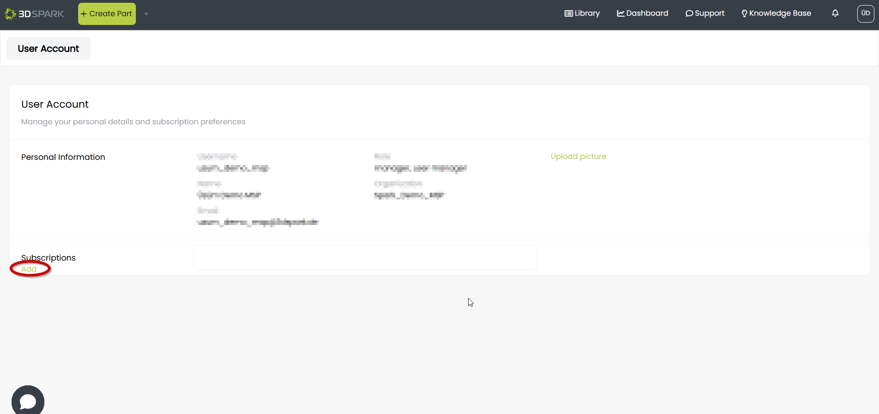
Task: Open the Knowledge Base text label
Action: point(780,13)
